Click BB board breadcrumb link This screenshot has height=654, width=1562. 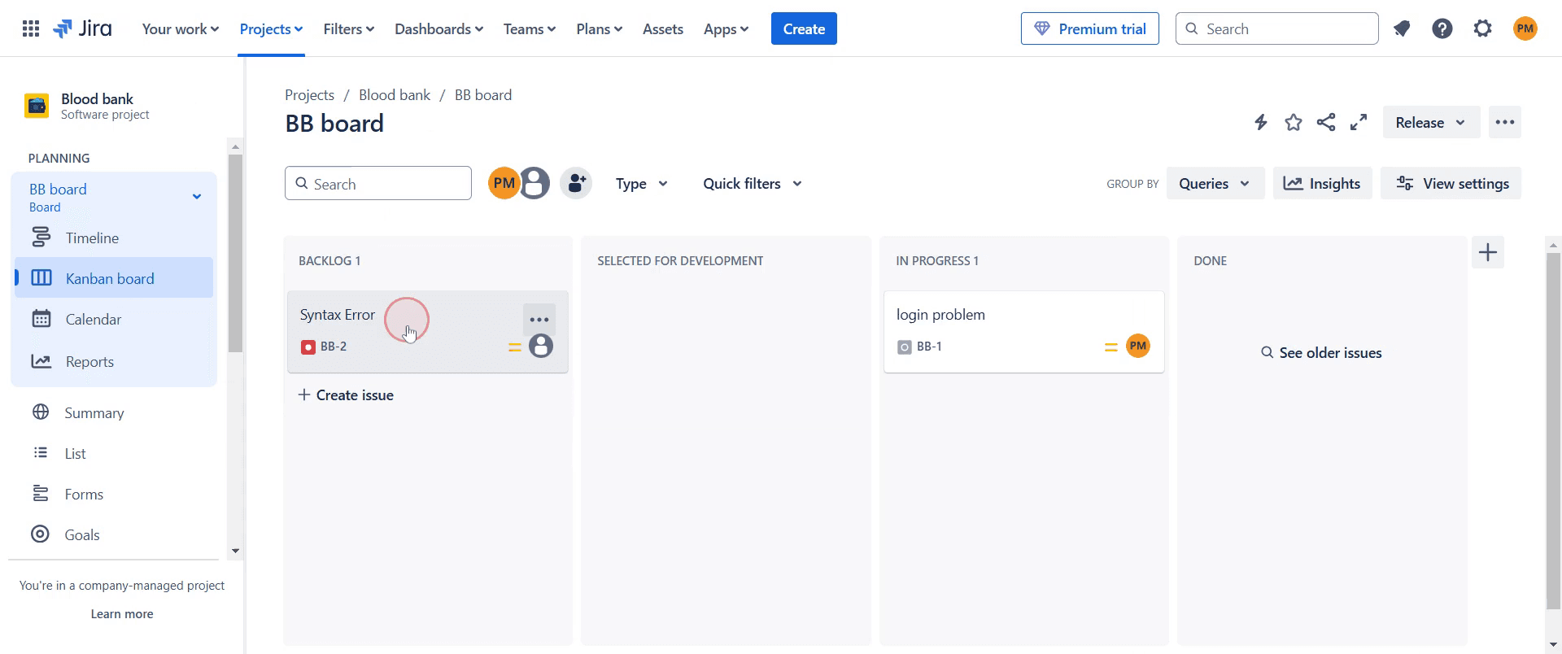pyautogui.click(x=483, y=95)
